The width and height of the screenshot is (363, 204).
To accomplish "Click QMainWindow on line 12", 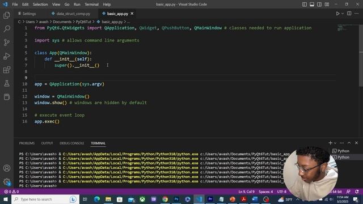I will coord(70,96).
